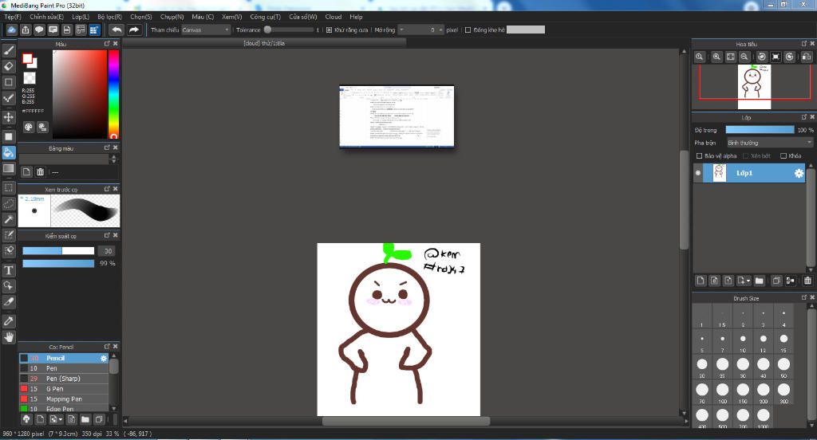Detach the Brush Size panel with its popout icon

click(804, 297)
